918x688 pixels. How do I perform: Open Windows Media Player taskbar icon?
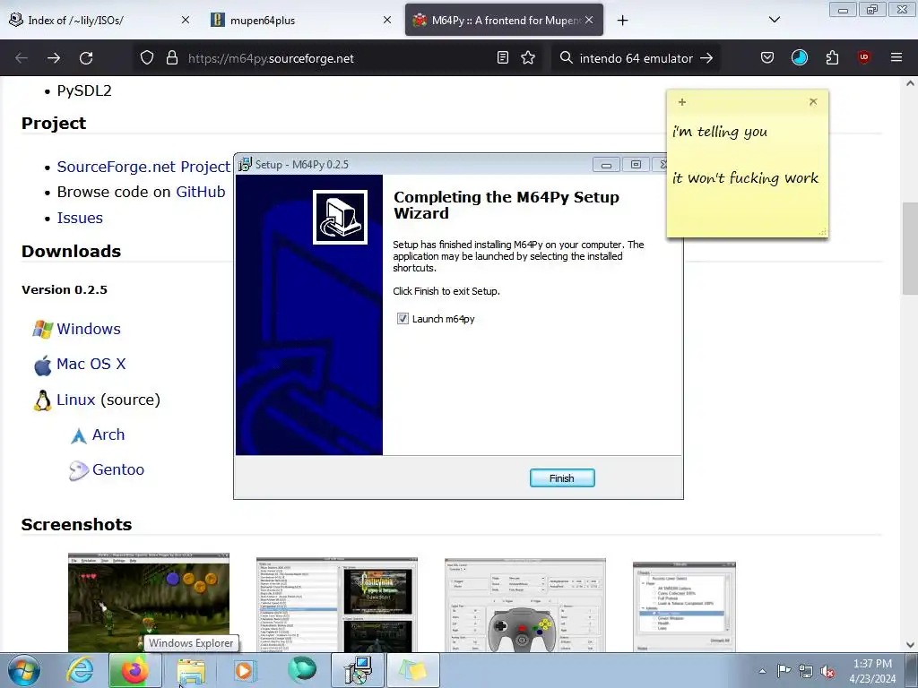[245, 670]
